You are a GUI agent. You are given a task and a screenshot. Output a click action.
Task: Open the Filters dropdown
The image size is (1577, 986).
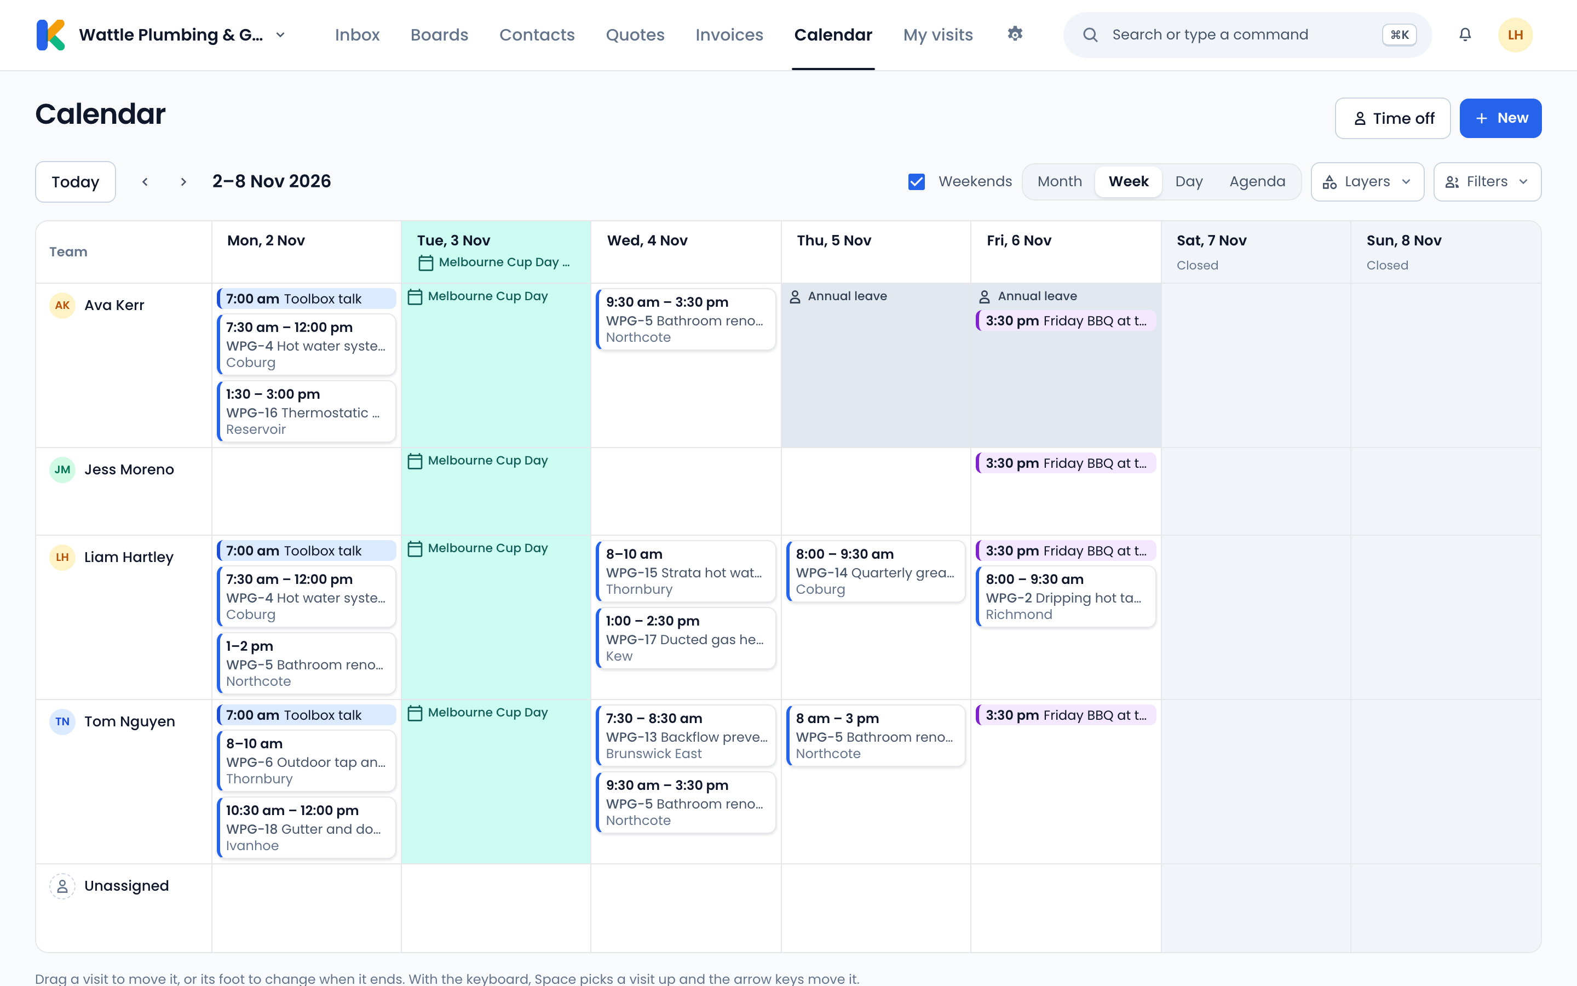coord(1487,182)
